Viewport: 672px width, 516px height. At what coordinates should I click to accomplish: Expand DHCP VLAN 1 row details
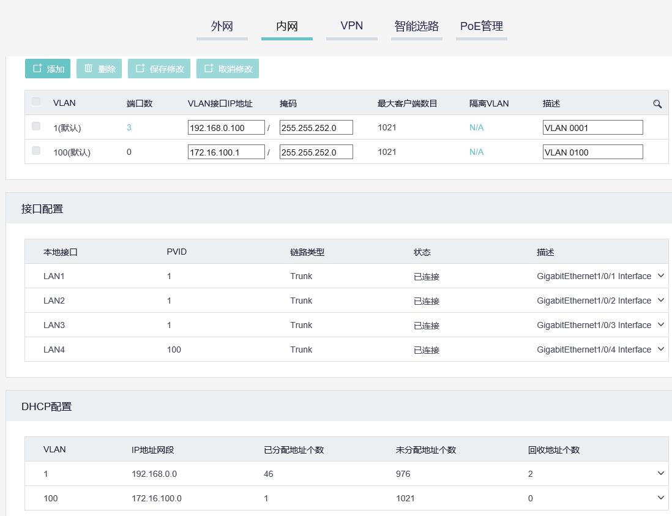tap(661, 474)
